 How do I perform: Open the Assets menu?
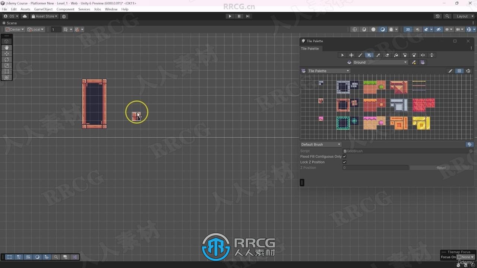pyautogui.click(x=25, y=9)
